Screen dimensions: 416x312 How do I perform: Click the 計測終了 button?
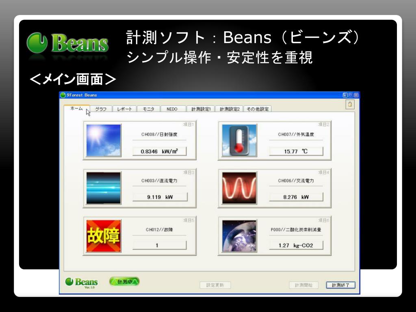pyautogui.click(x=340, y=285)
